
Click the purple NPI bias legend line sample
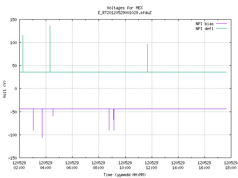click(221, 24)
